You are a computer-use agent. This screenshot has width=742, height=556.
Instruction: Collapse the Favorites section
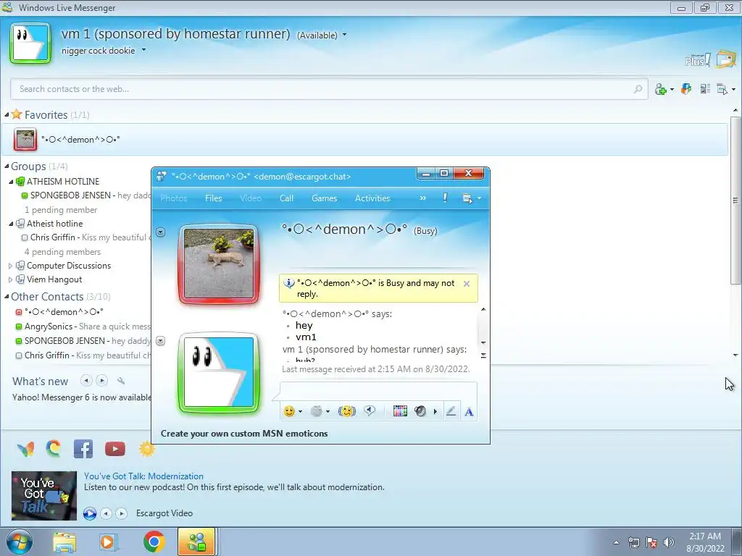coord(7,115)
